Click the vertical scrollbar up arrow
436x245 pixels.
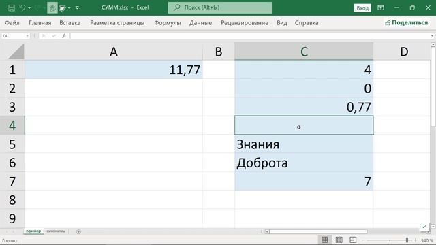click(x=433, y=44)
